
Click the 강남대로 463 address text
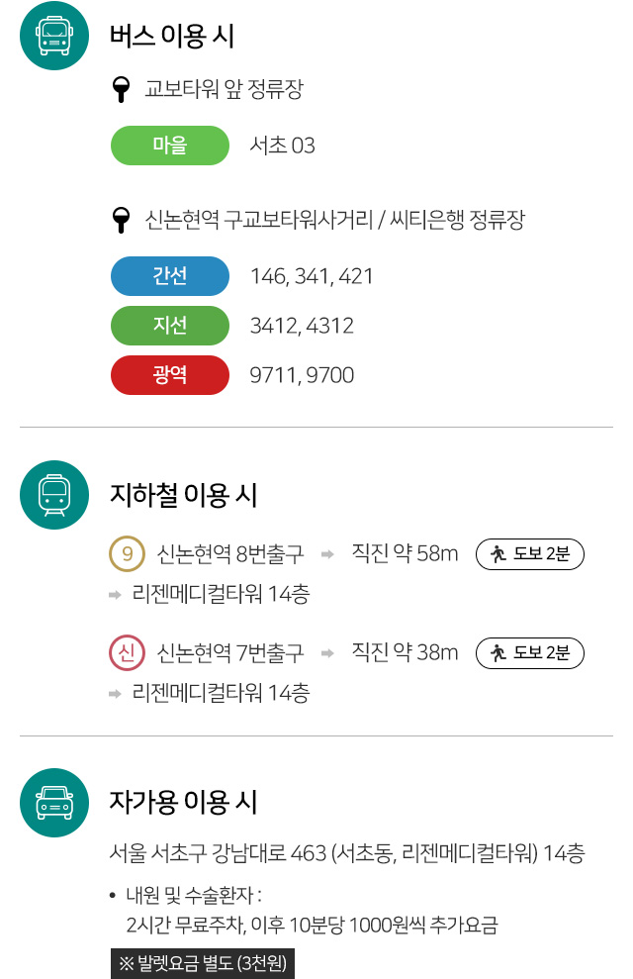point(346,852)
